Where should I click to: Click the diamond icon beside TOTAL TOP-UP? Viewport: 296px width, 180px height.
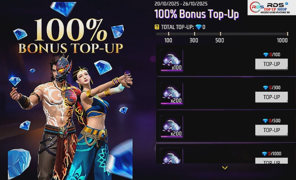(199, 27)
